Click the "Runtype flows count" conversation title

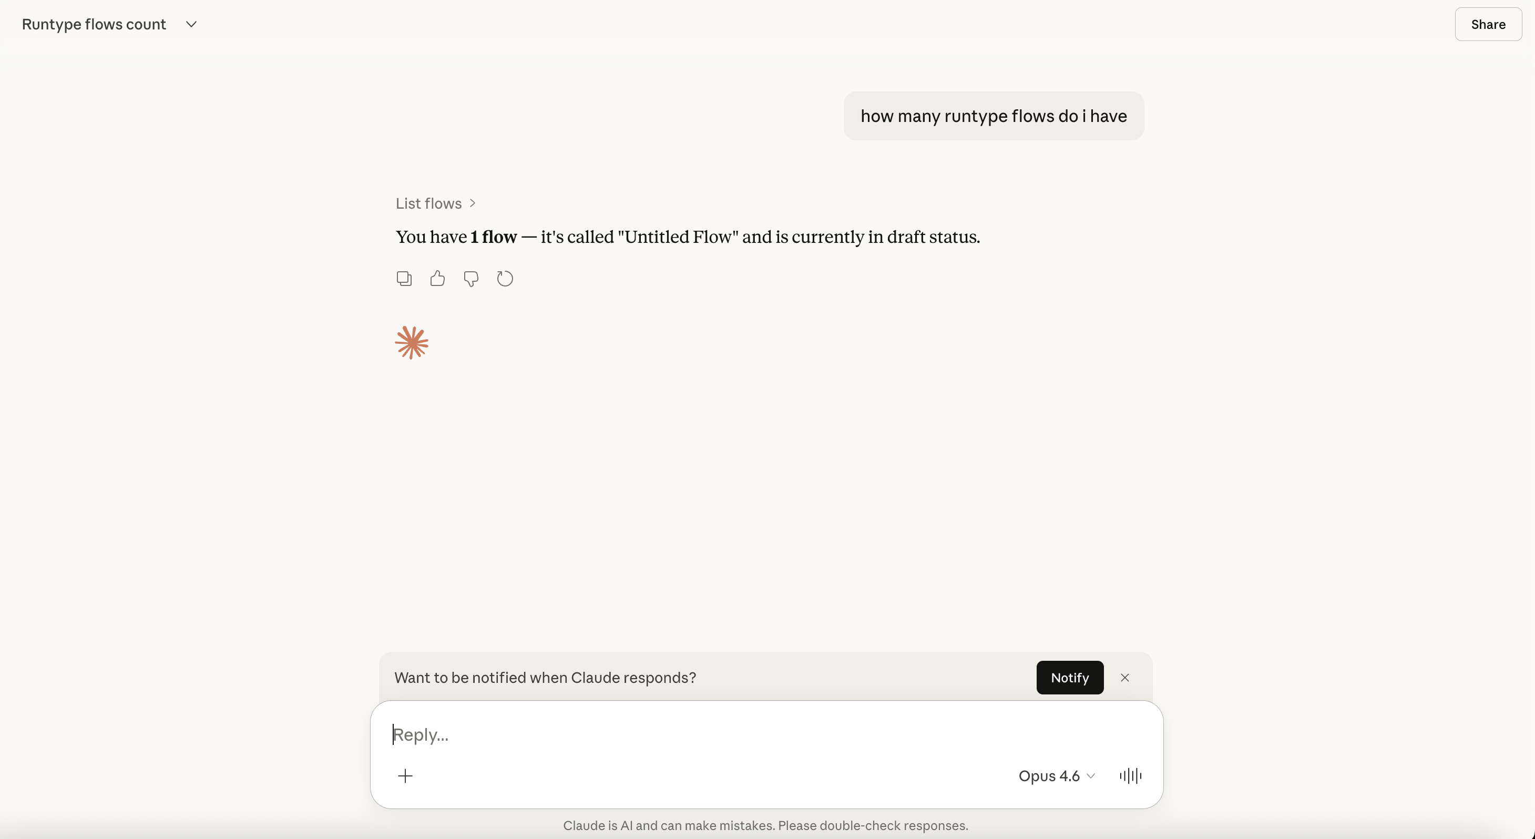(94, 24)
